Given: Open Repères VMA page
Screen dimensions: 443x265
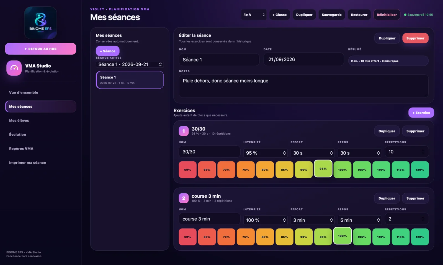Looking at the screenshot, I should tap(40, 149).
